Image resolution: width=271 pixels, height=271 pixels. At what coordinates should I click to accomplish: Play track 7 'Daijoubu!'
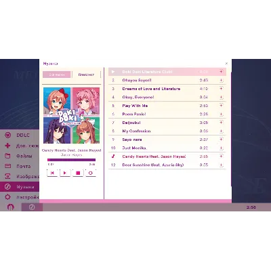tap(167, 123)
